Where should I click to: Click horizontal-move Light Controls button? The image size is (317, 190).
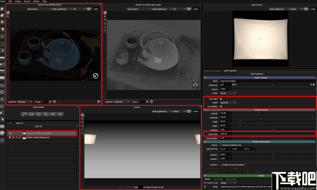[x=31, y=114]
